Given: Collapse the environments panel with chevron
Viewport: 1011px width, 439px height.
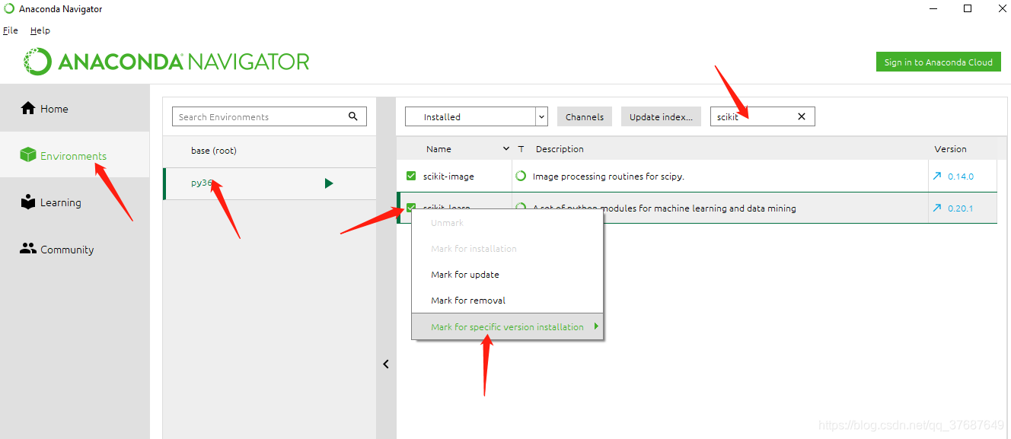Looking at the screenshot, I should 386,364.
